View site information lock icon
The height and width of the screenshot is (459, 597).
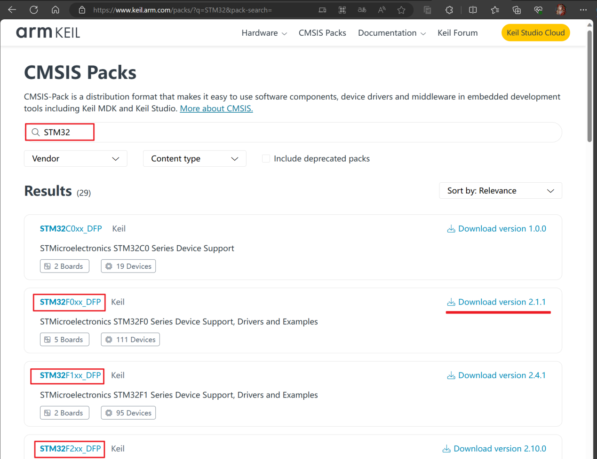click(82, 10)
